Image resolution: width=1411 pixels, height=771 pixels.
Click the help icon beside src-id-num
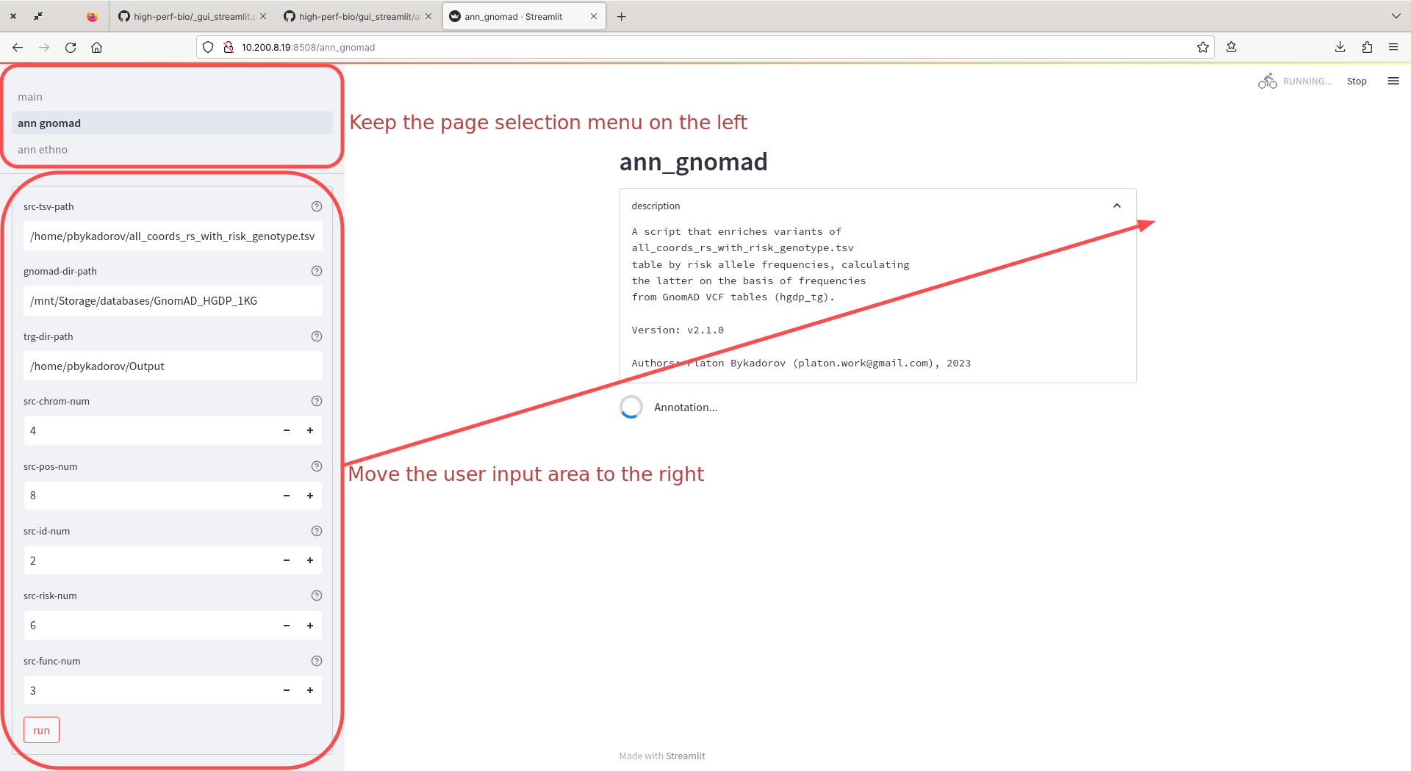click(317, 531)
